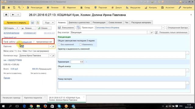Launch Chrome from the taskbar

point(31,106)
